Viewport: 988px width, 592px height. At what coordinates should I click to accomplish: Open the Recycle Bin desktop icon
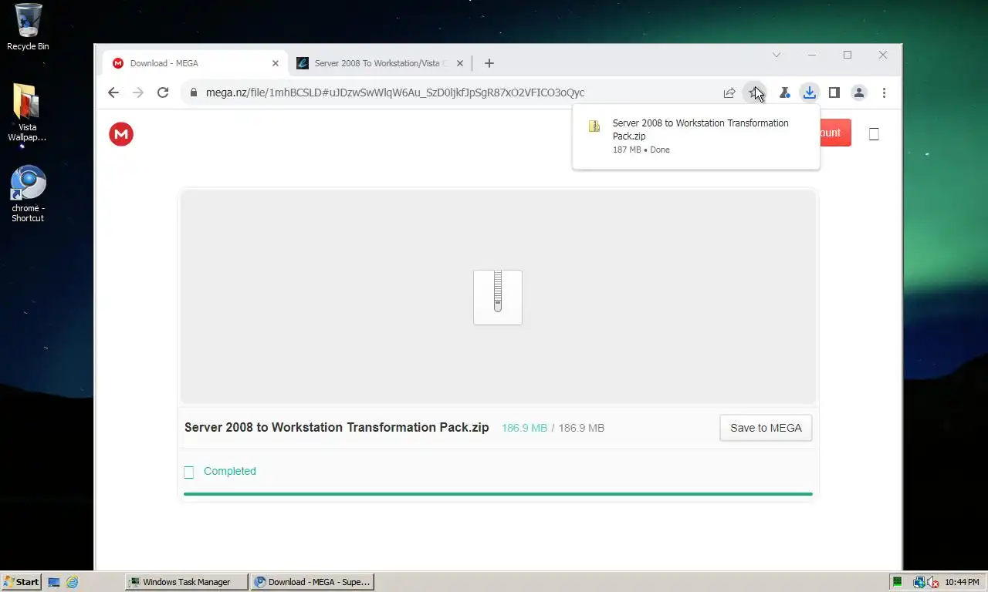(28, 27)
